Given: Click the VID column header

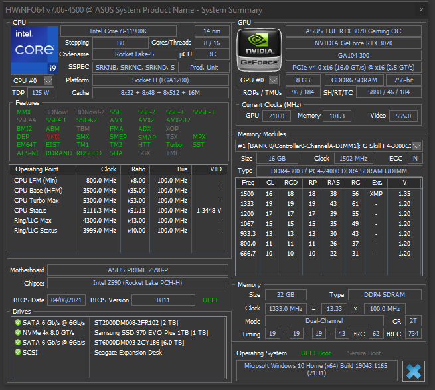Looking at the screenshot, I should click(x=209, y=169).
